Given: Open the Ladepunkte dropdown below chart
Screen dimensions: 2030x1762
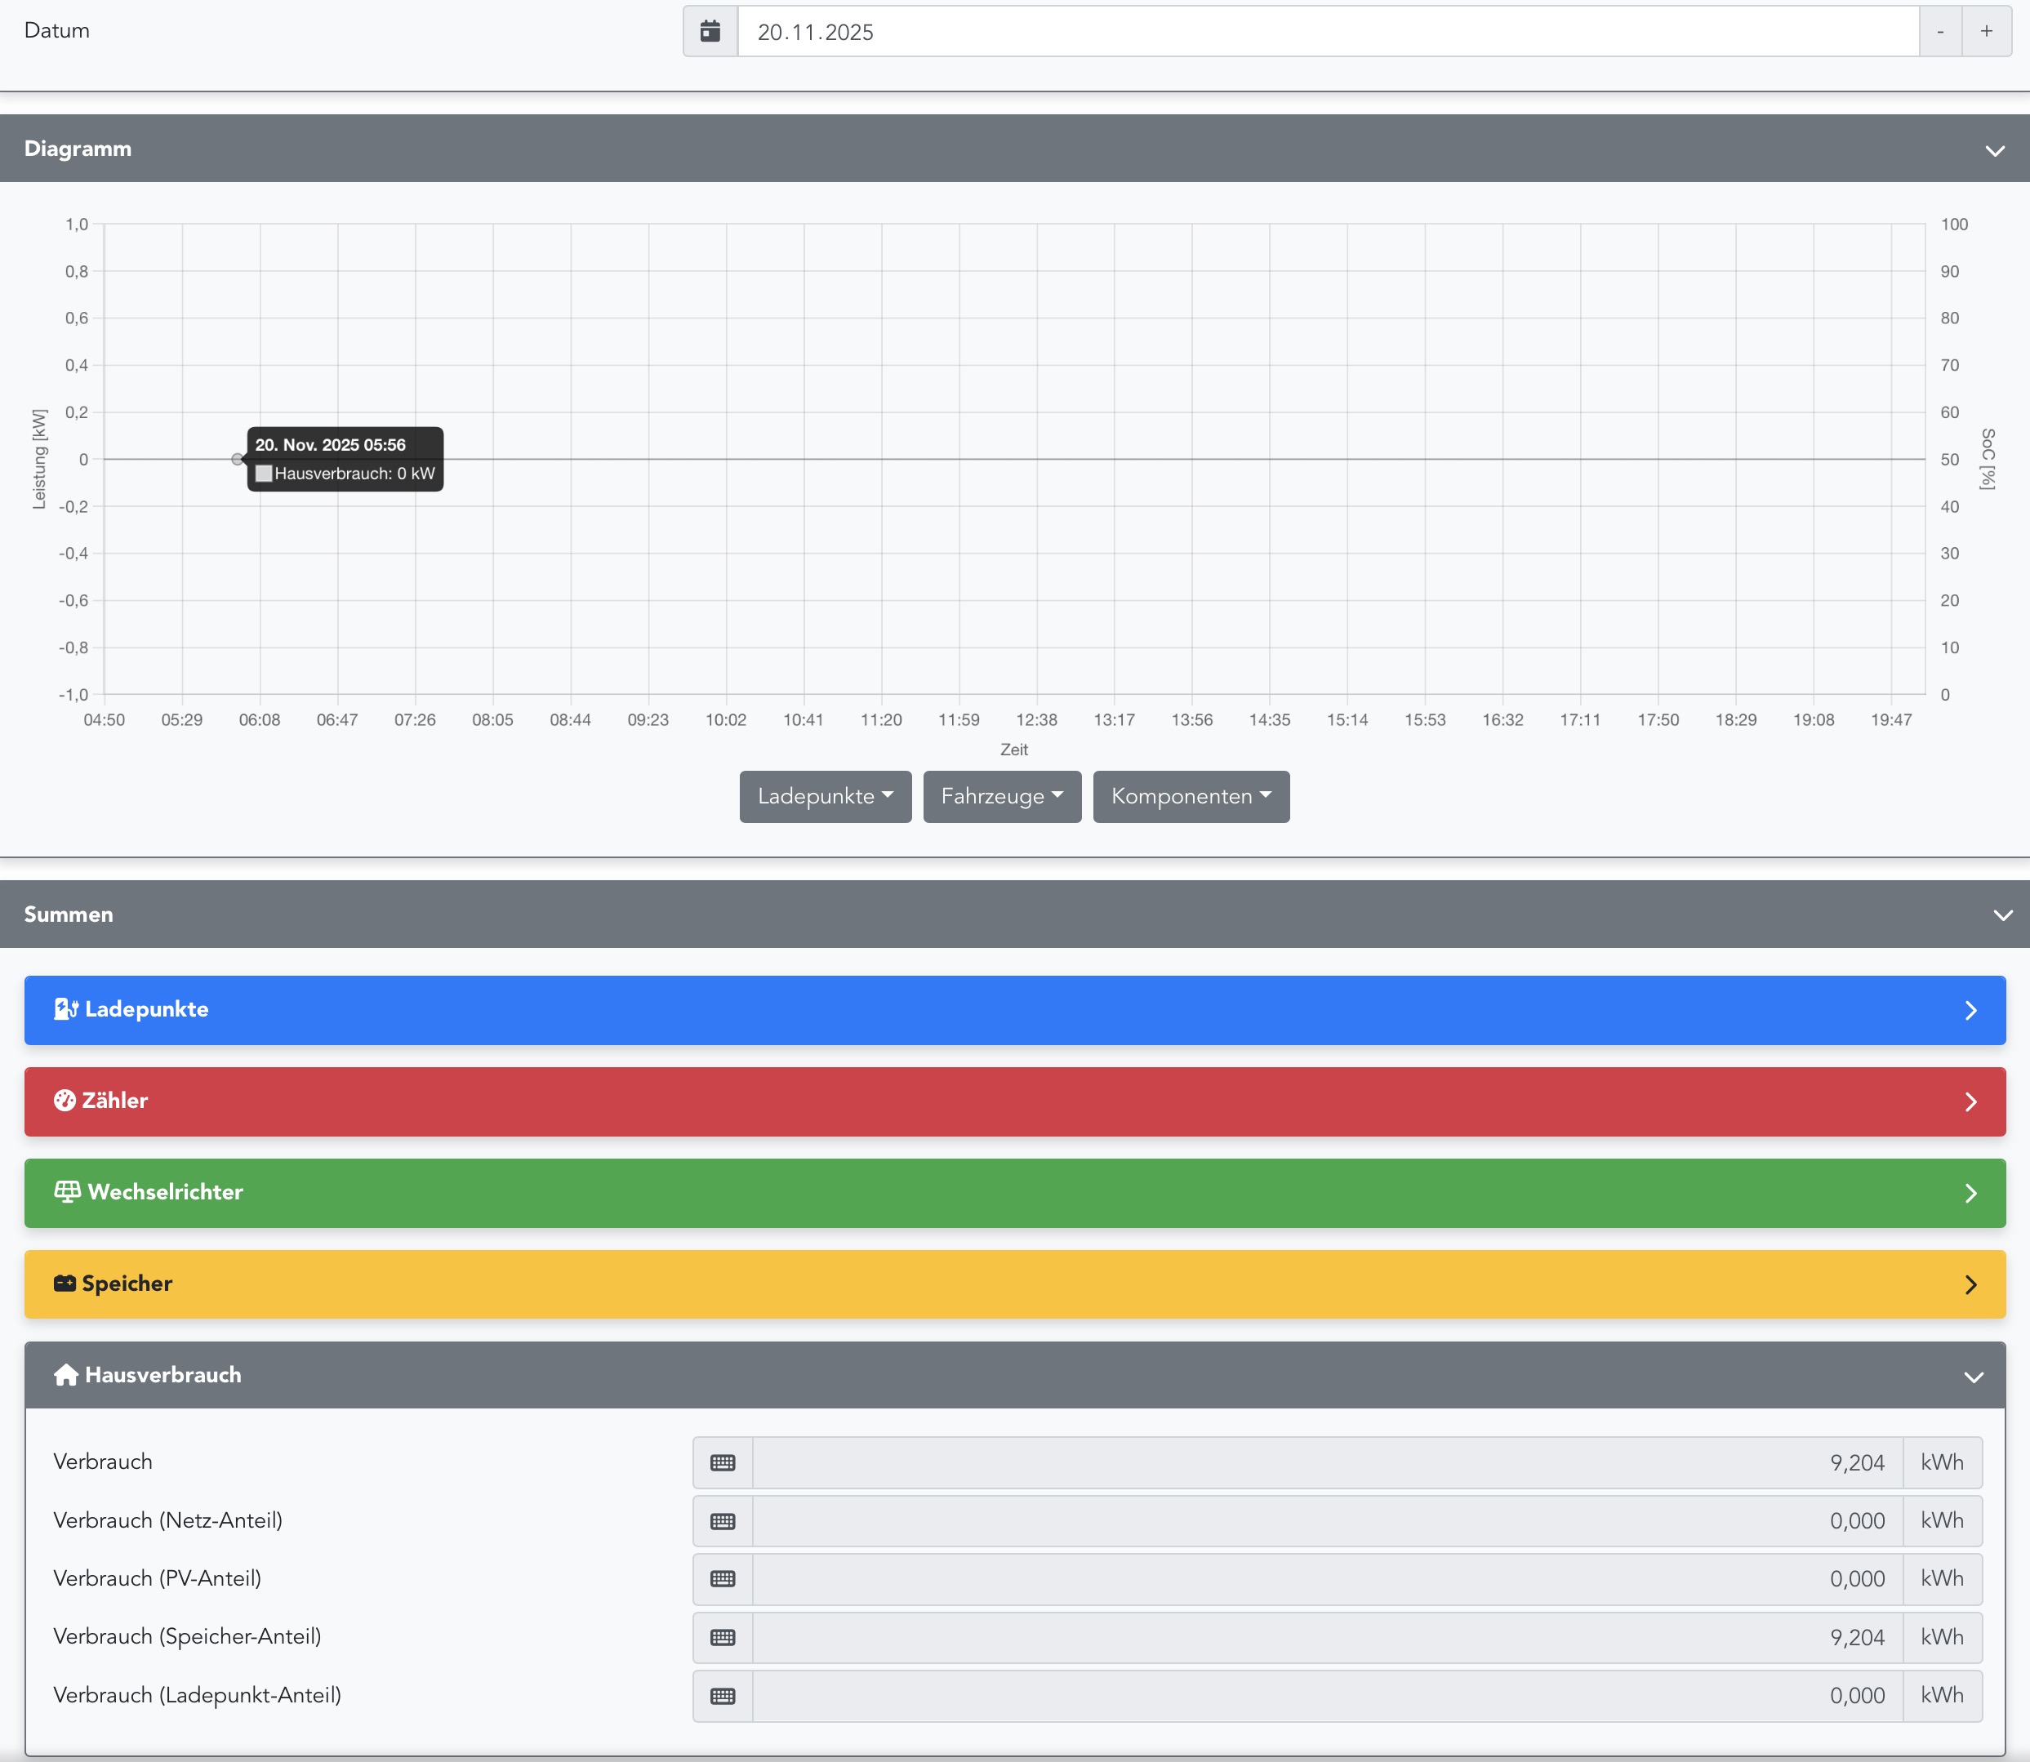Looking at the screenshot, I should pos(826,796).
